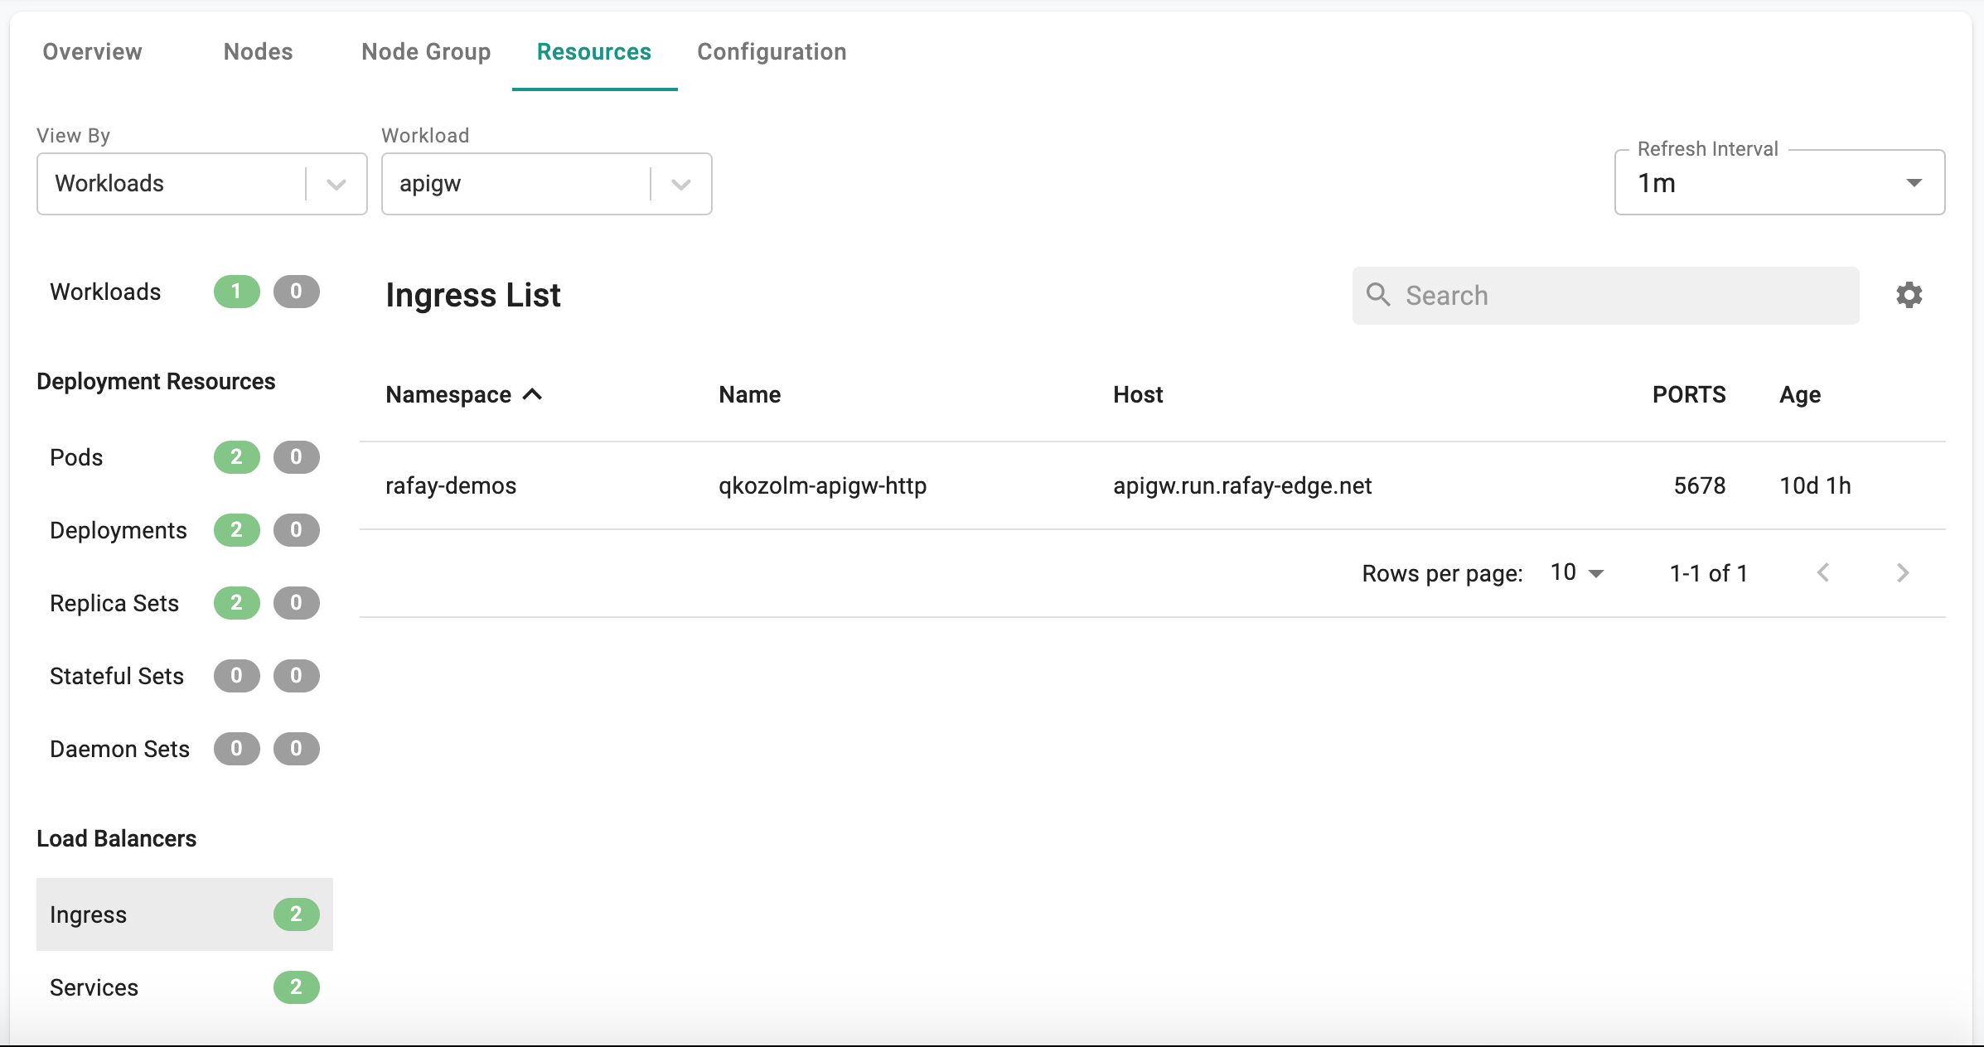This screenshot has height=1047, width=1984.
Task: Click the qkozolm-apigw-http ingress name
Action: coord(823,485)
